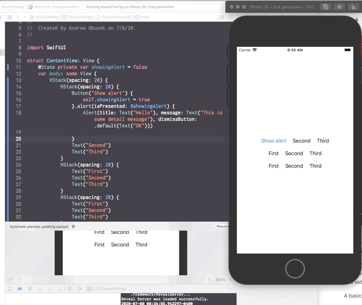Choose iPhone SE (2nd generation) run destination

click(x=54, y=7)
